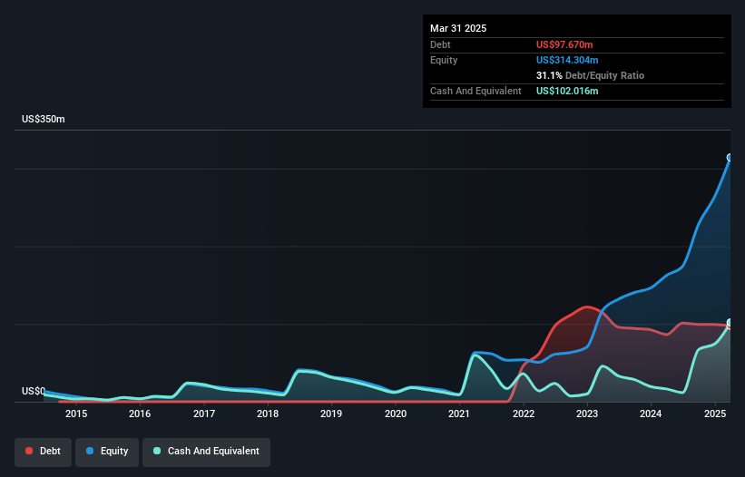745x477 pixels.
Task: Click the Cash value US$102.016m
Action: click(x=567, y=91)
